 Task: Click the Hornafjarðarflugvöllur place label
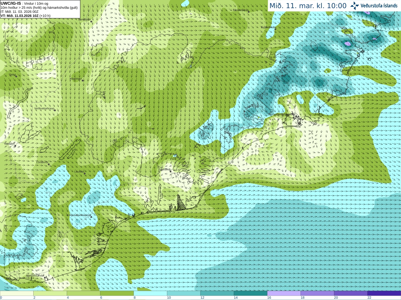click(282, 114)
